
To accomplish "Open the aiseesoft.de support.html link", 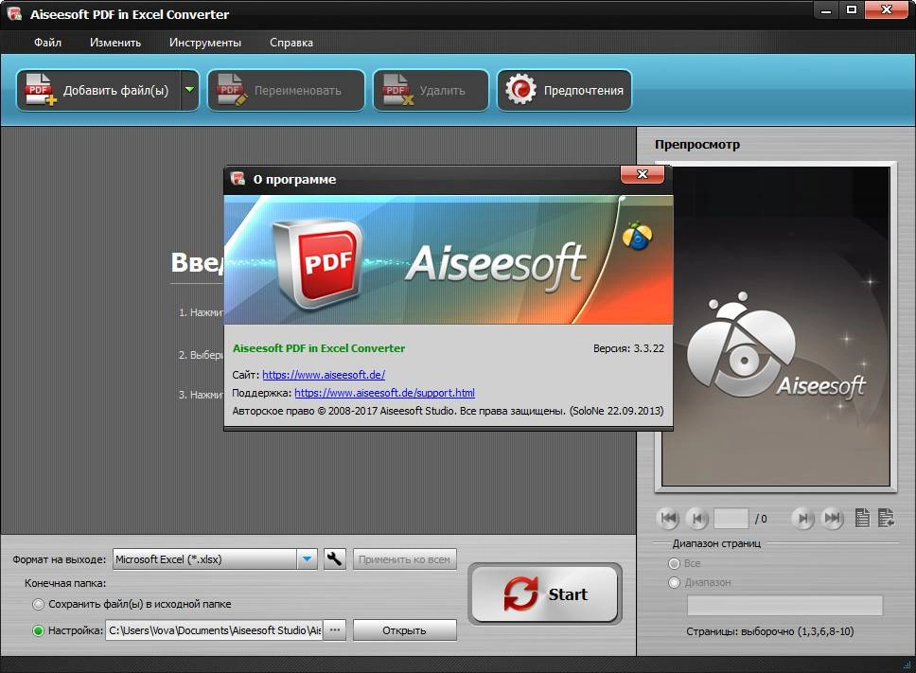I will (x=384, y=393).
